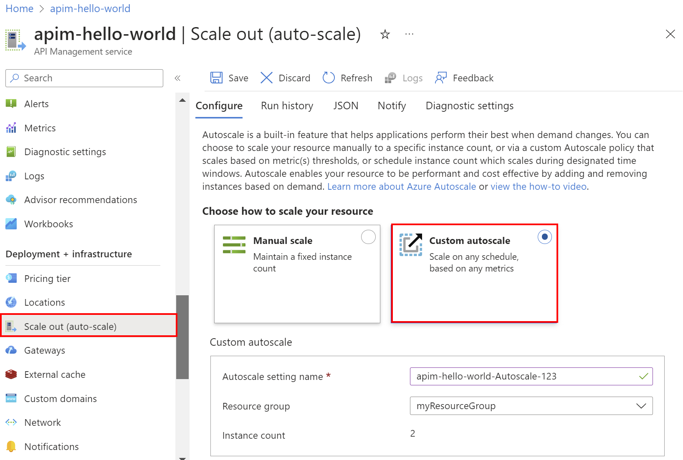
Task: Open Metrics from the sidebar icon
Action: pos(11,128)
